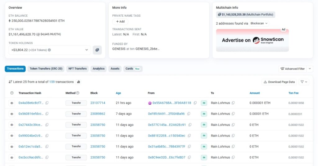Click the token holdings info icon
The width and height of the screenshot is (318, 166).
pyautogui.click(x=49, y=50)
